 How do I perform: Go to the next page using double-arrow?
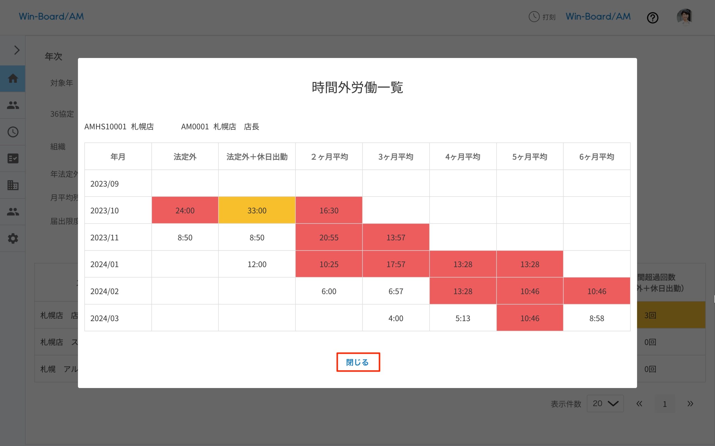691,404
